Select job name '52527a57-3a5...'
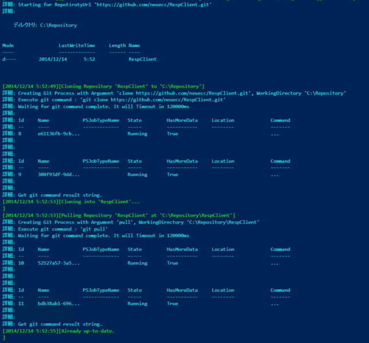Viewport: 369px width, 343px height. coord(59,263)
